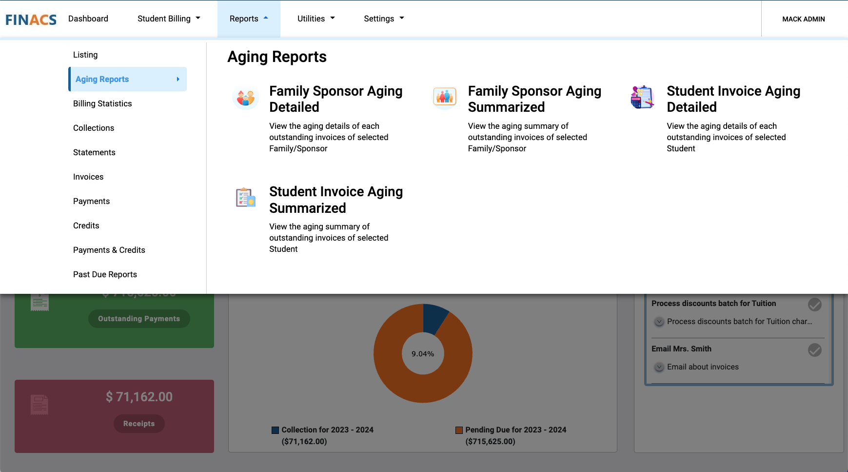
Task: Open the MACK ADMIN user profile
Action: pyautogui.click(x=804, y=19)
